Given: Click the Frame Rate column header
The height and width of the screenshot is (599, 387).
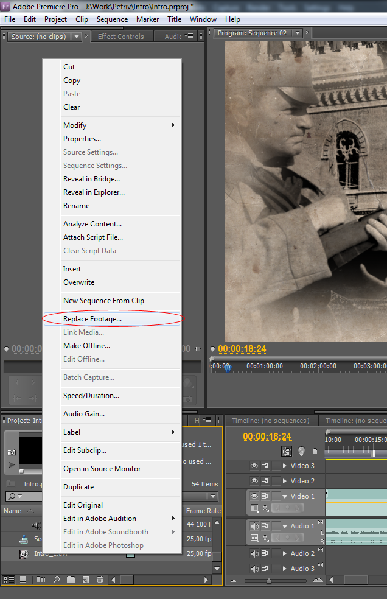Looking at the screenshot, I should [x=203, y=511].
